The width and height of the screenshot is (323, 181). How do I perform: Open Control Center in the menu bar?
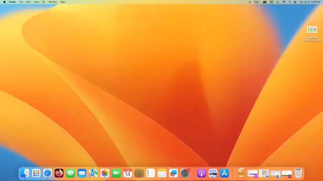[x=295, y=2]
